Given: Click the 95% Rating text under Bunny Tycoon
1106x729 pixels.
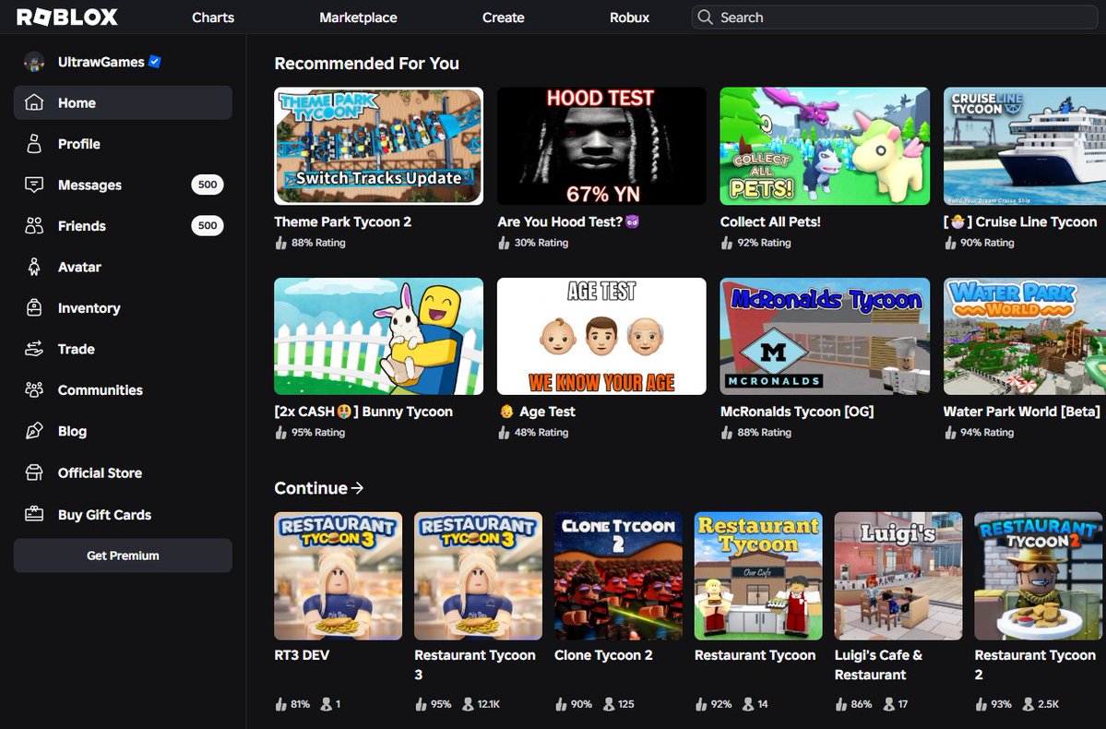Looking at the screenshot, I should pos(318,433).
